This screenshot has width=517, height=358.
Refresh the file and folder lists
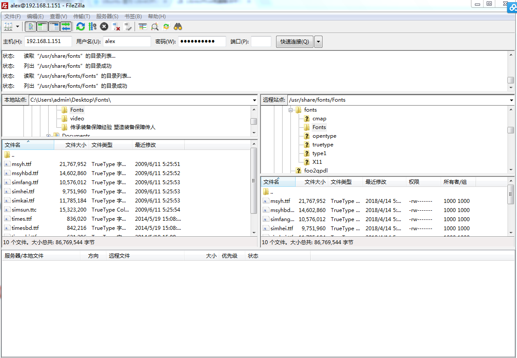click(x=80, y=27)
